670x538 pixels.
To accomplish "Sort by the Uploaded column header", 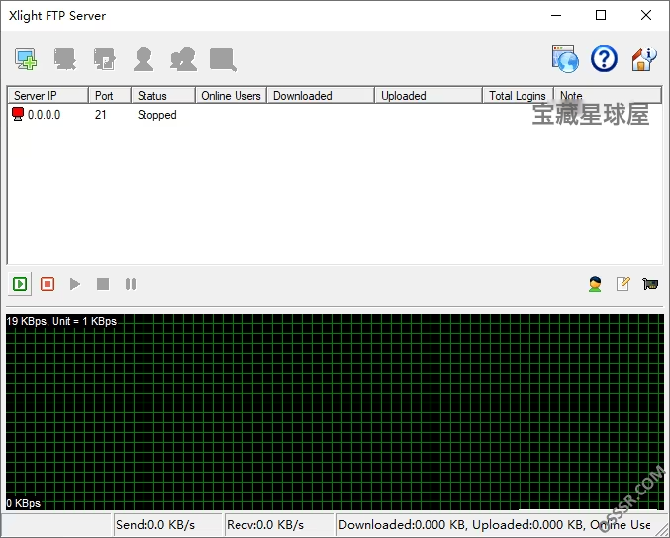I will (x=429, y=95).
